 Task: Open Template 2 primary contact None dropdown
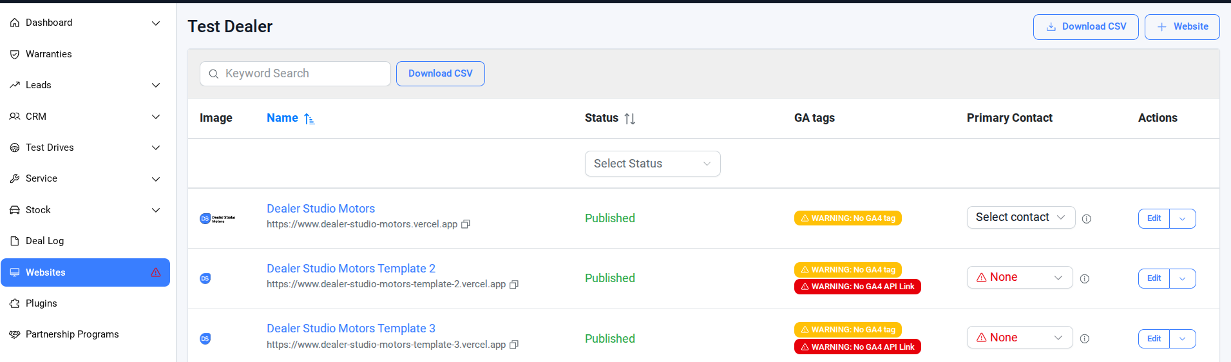click(1019, 278)
